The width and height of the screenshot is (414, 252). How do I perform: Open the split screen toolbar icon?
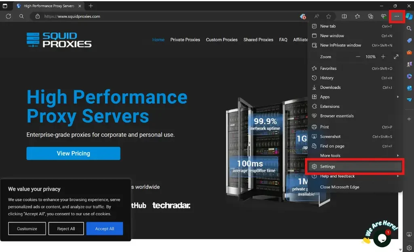[x=344, y=16]
